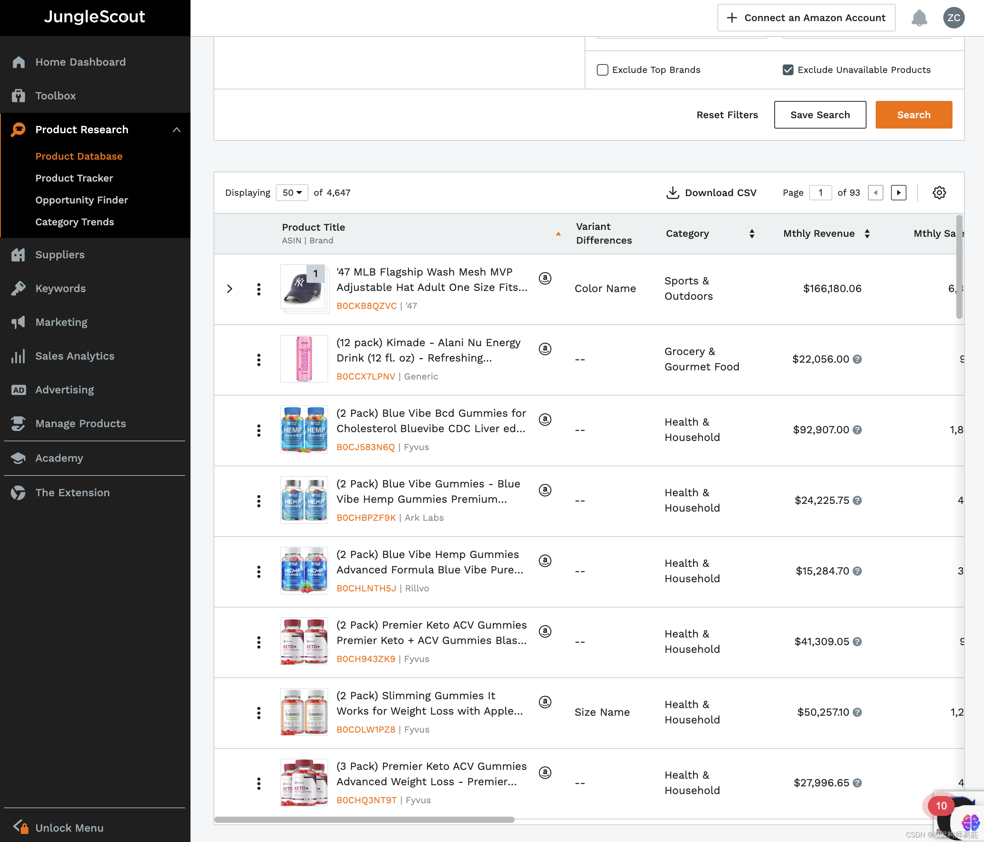Open ASIN link B0CCX7LPNV
984x842 pixels.
click(366, 377)
